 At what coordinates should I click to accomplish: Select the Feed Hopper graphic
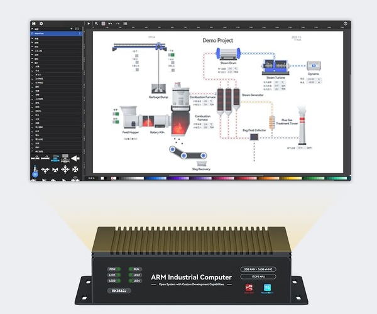129,117
